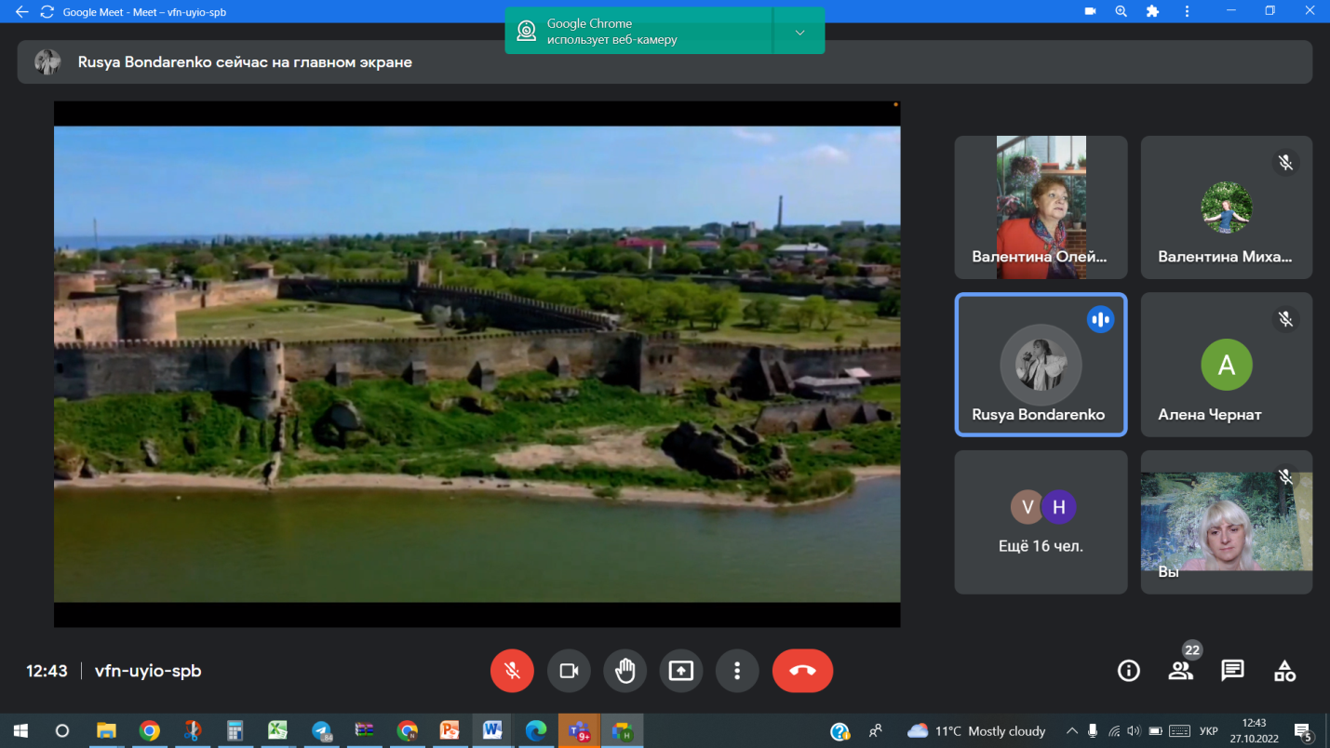The width and height of the screenshot is (1330, 748).
Task: Open the meeting details info icon
Action: (1128, 671)
